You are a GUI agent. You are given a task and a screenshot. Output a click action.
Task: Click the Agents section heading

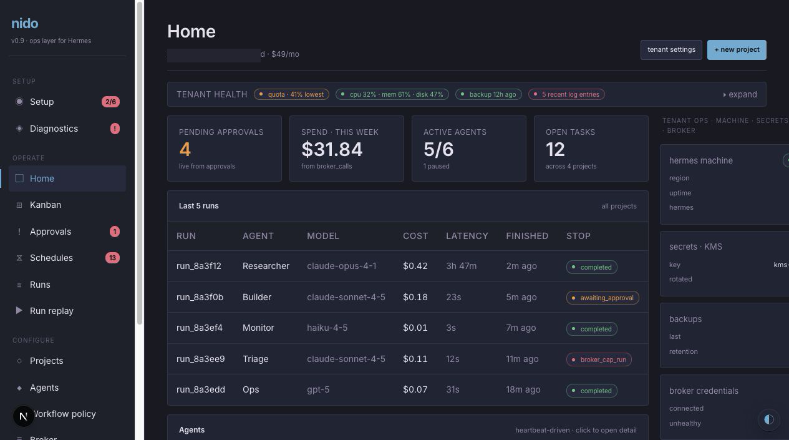tap(191, 430)
